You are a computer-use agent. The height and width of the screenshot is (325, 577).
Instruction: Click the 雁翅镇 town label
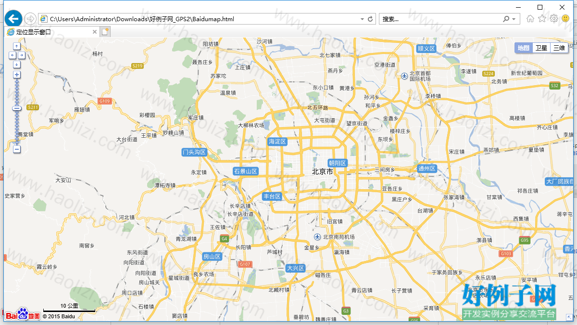(82, 110)
